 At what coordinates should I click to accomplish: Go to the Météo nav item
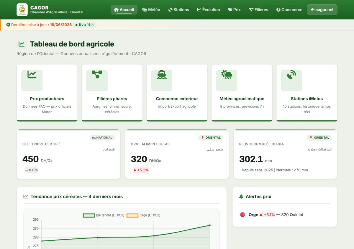pyautogui.click(x=151, y=10)
